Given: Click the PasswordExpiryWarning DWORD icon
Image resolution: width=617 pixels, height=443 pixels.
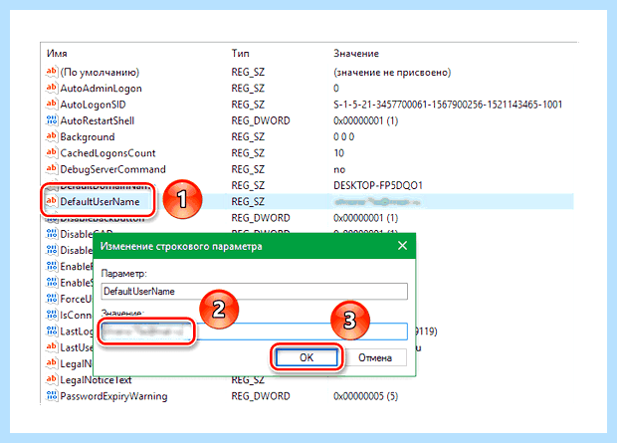Looking at the screenshot, I should [51, 396].
